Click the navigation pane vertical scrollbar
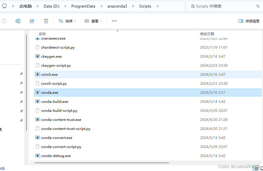Image resolution: width=263 pixels, height=171 pixels. [x=27, y=83]
